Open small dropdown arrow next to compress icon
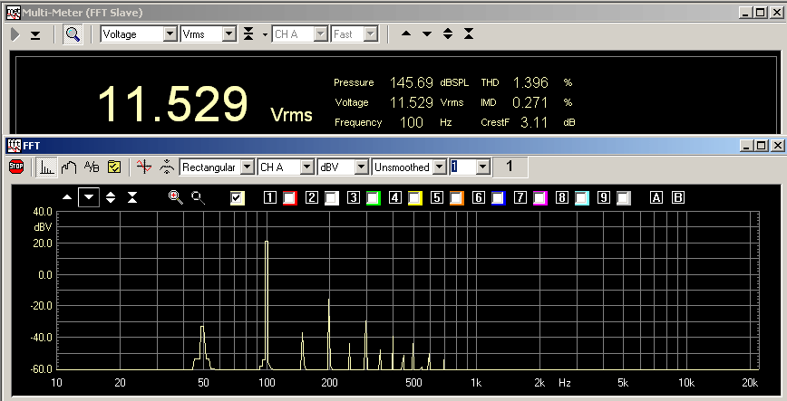The image size is (787, 401). [265, 35]
